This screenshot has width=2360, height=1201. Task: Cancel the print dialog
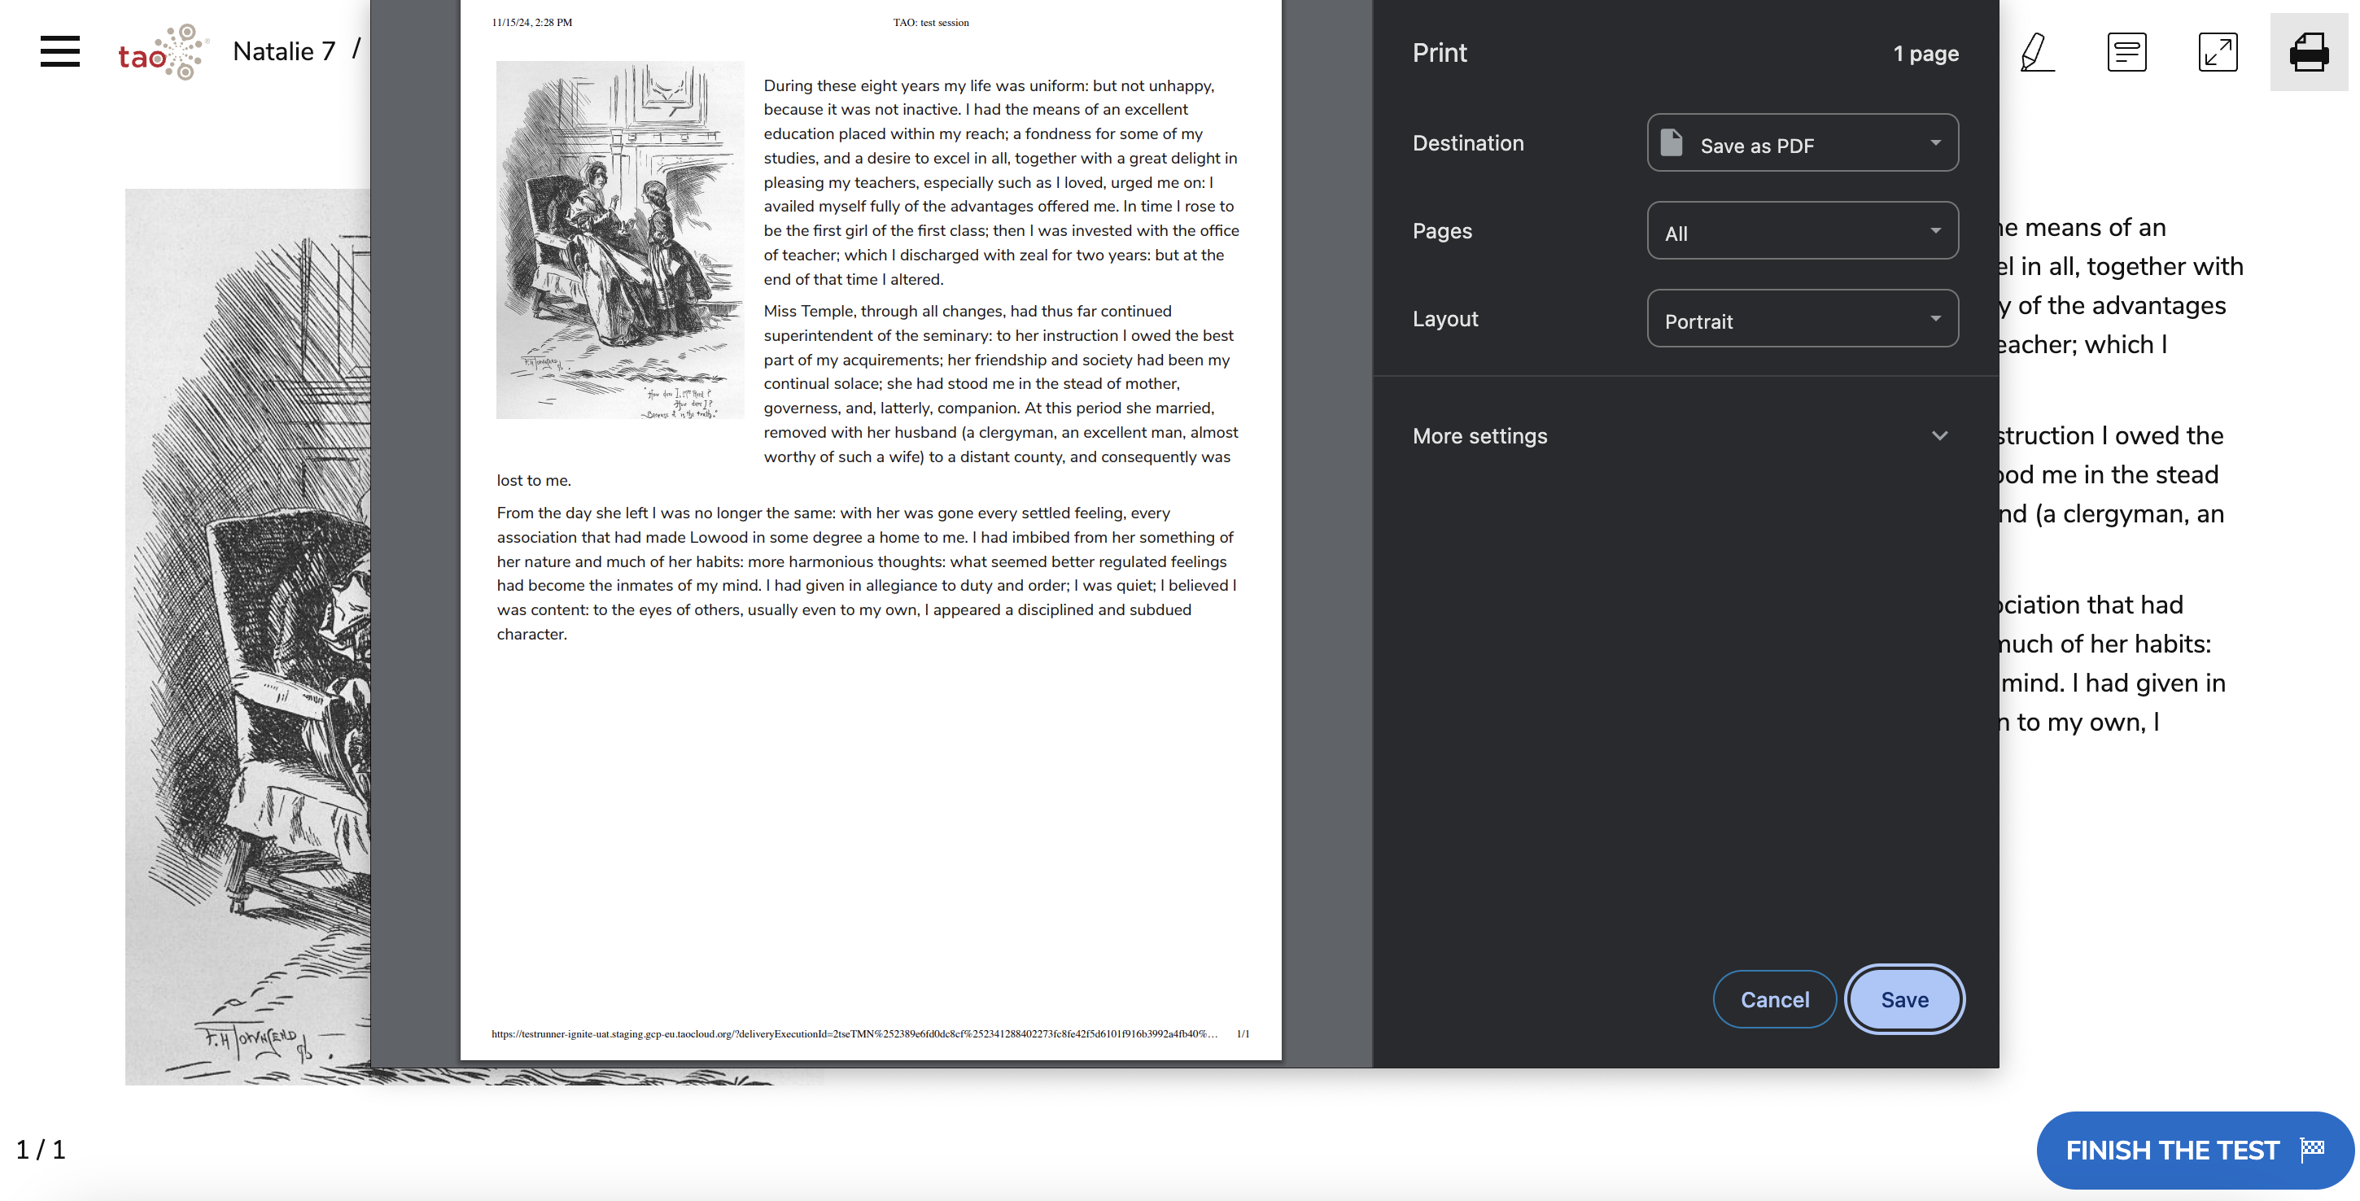(x=1774, y=999)
